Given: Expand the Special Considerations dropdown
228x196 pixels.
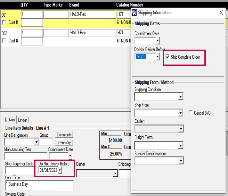Looking at the screenshot, I should tap(180, 161).
